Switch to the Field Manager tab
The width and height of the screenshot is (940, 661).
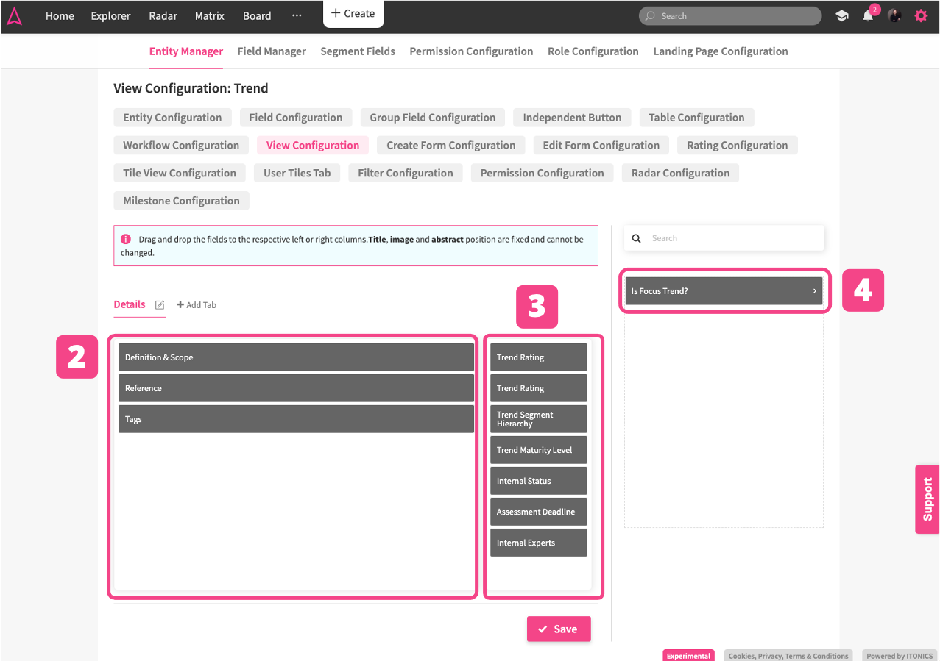point(272,51)
